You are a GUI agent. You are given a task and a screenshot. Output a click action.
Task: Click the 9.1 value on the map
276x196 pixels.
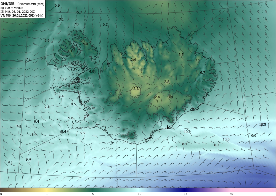(x=10, y=162)
